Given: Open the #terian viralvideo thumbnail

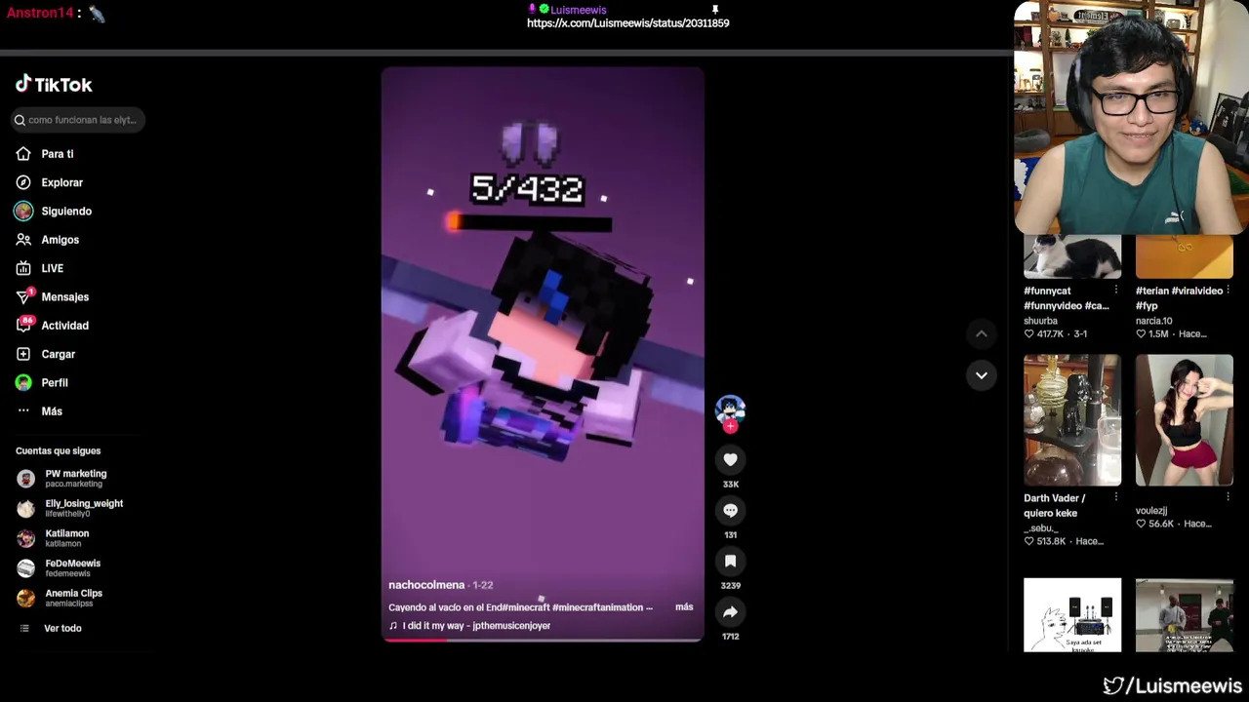Looking at the screenshot, I should (x=1185, y=256).
